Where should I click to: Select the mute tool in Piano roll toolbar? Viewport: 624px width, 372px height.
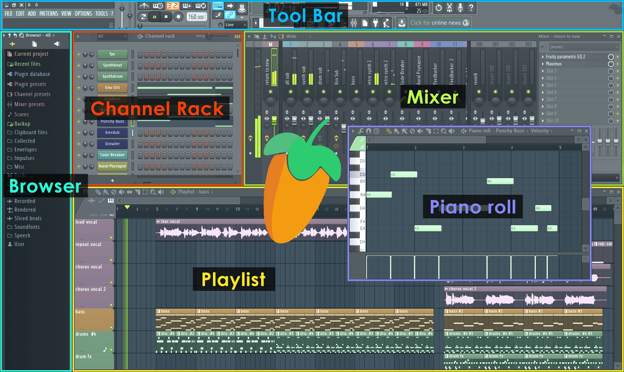pyautogui.click(x=420, y=131)
